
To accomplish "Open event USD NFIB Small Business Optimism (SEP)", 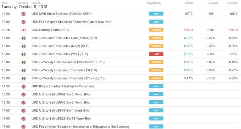I will click(61, 14).
